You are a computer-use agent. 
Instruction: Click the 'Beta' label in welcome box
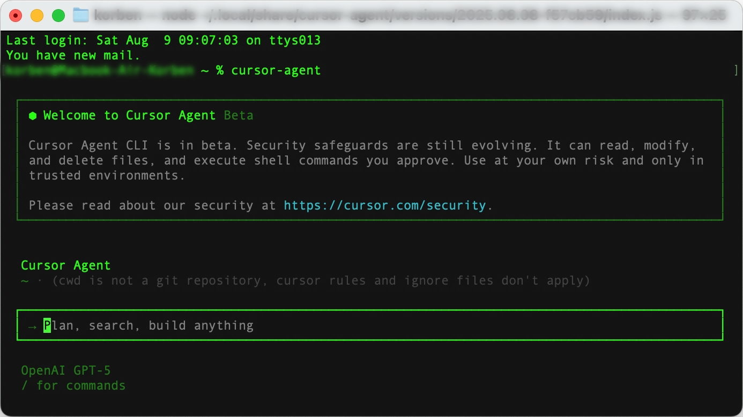pos(239,115)
